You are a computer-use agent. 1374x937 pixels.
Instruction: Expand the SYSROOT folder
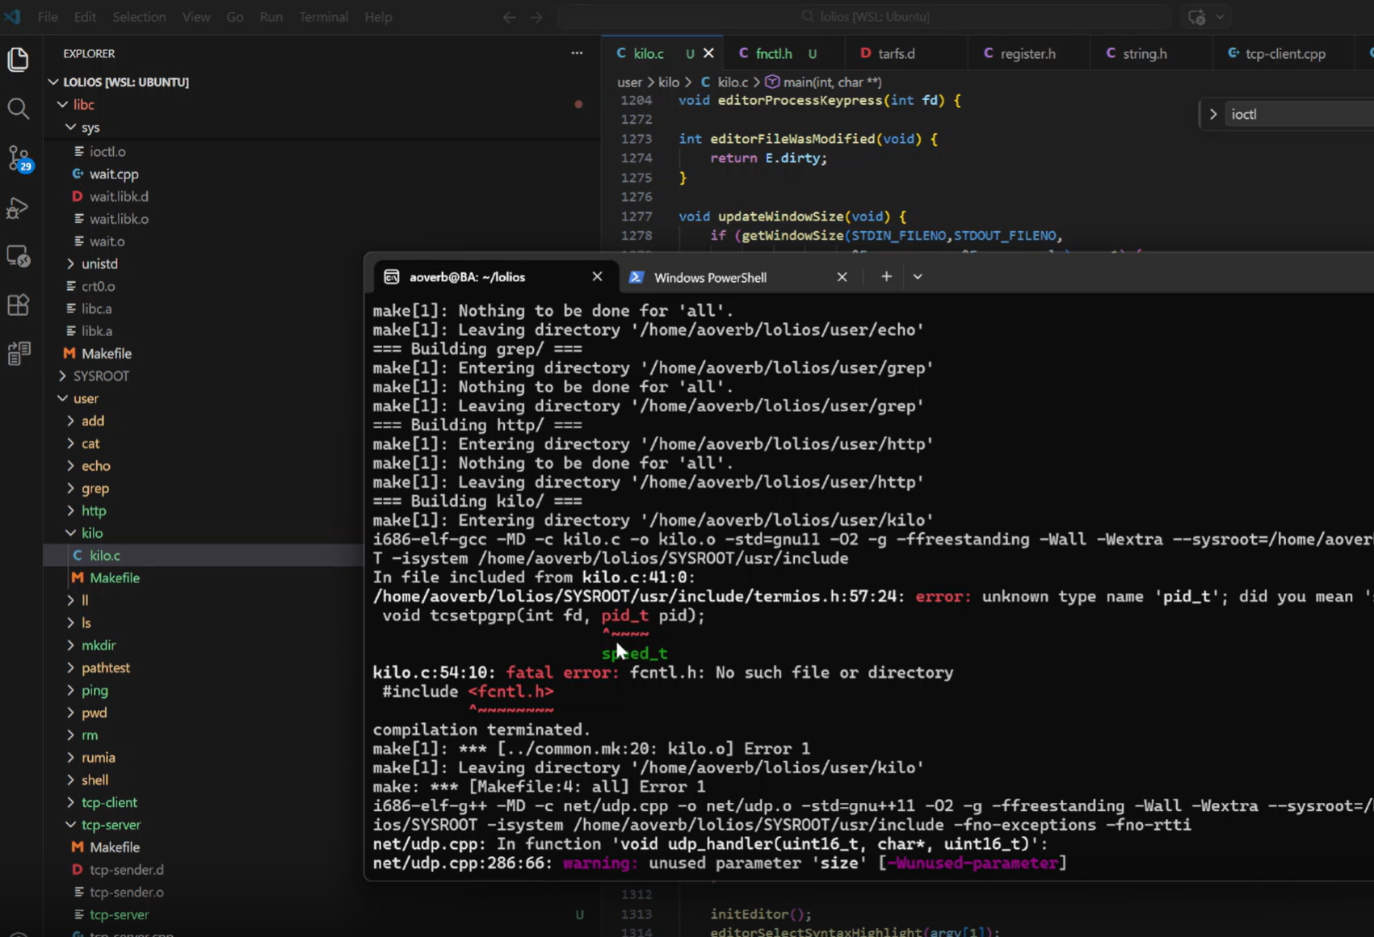101,376
